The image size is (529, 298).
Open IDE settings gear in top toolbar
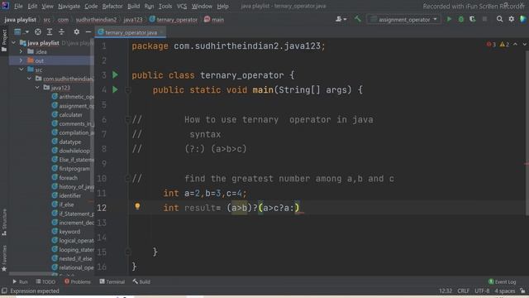pyautogui.click(x=512, y=19)
